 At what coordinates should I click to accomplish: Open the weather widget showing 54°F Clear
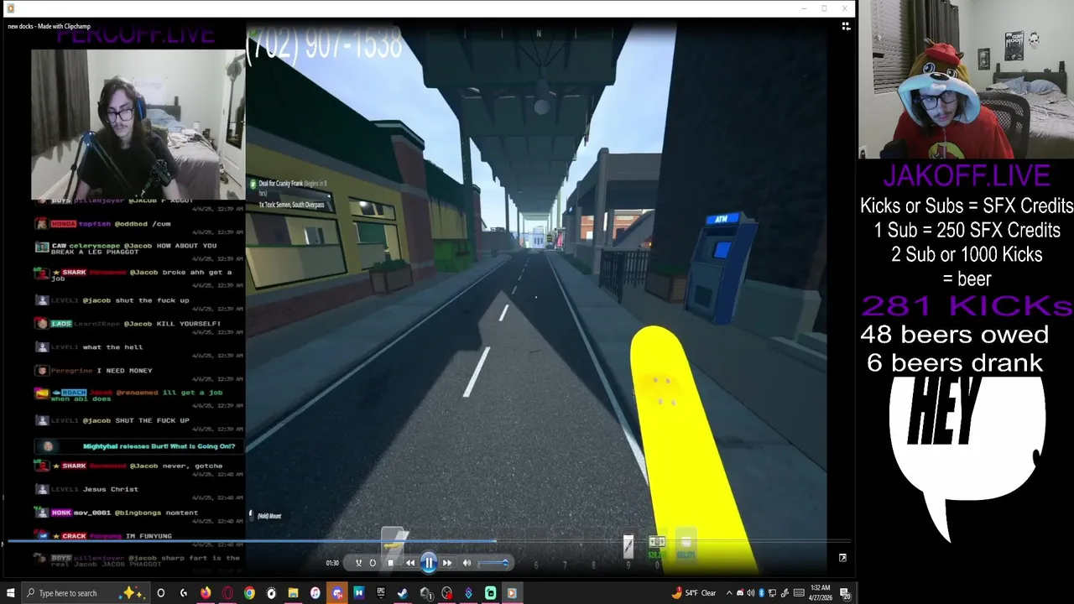tap(694, 593)
